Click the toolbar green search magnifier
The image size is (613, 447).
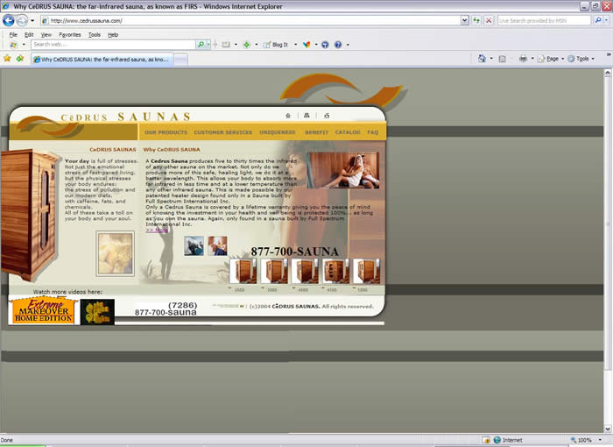[x=201, y=45]
